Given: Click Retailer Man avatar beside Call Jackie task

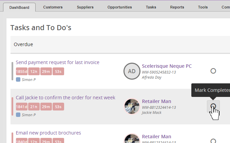Looking at the screenshot, I should coord(132,106).
